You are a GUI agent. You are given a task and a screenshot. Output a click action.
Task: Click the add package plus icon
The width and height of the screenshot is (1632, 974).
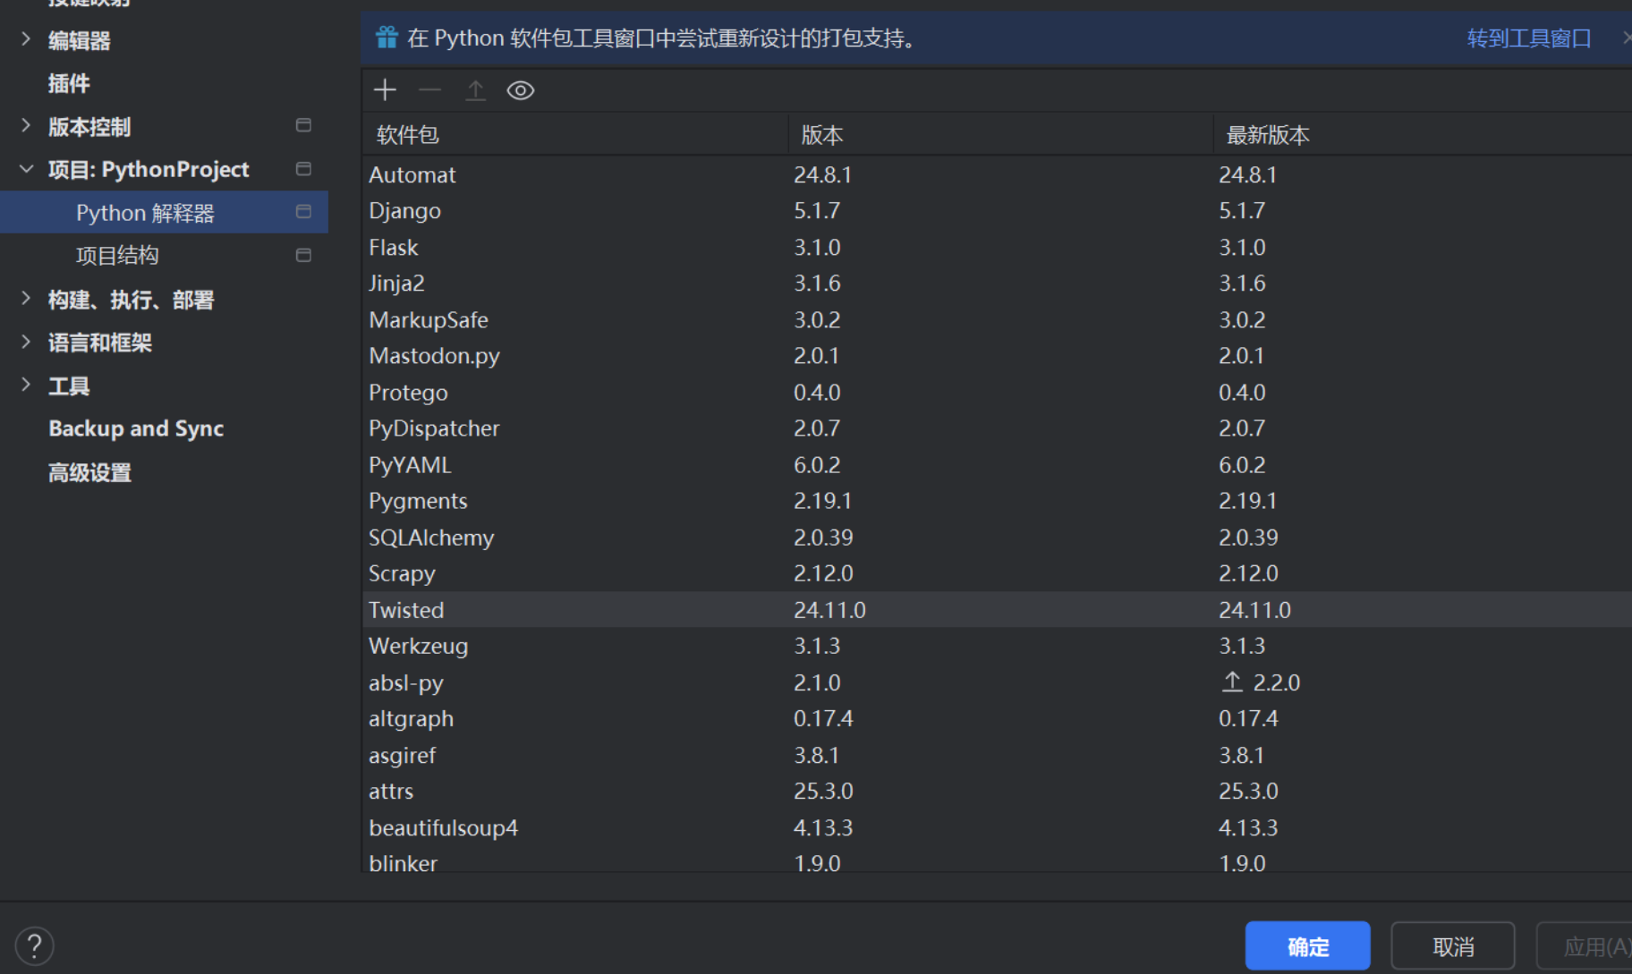(x=385, y=90)
